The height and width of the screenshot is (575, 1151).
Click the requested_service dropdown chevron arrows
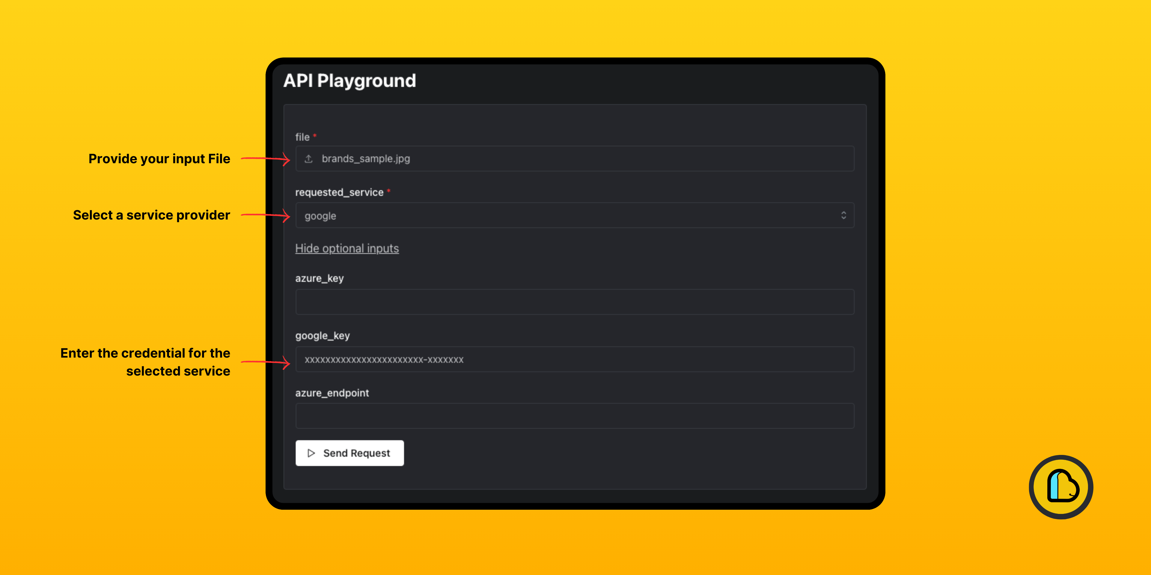tap(843, 216)
